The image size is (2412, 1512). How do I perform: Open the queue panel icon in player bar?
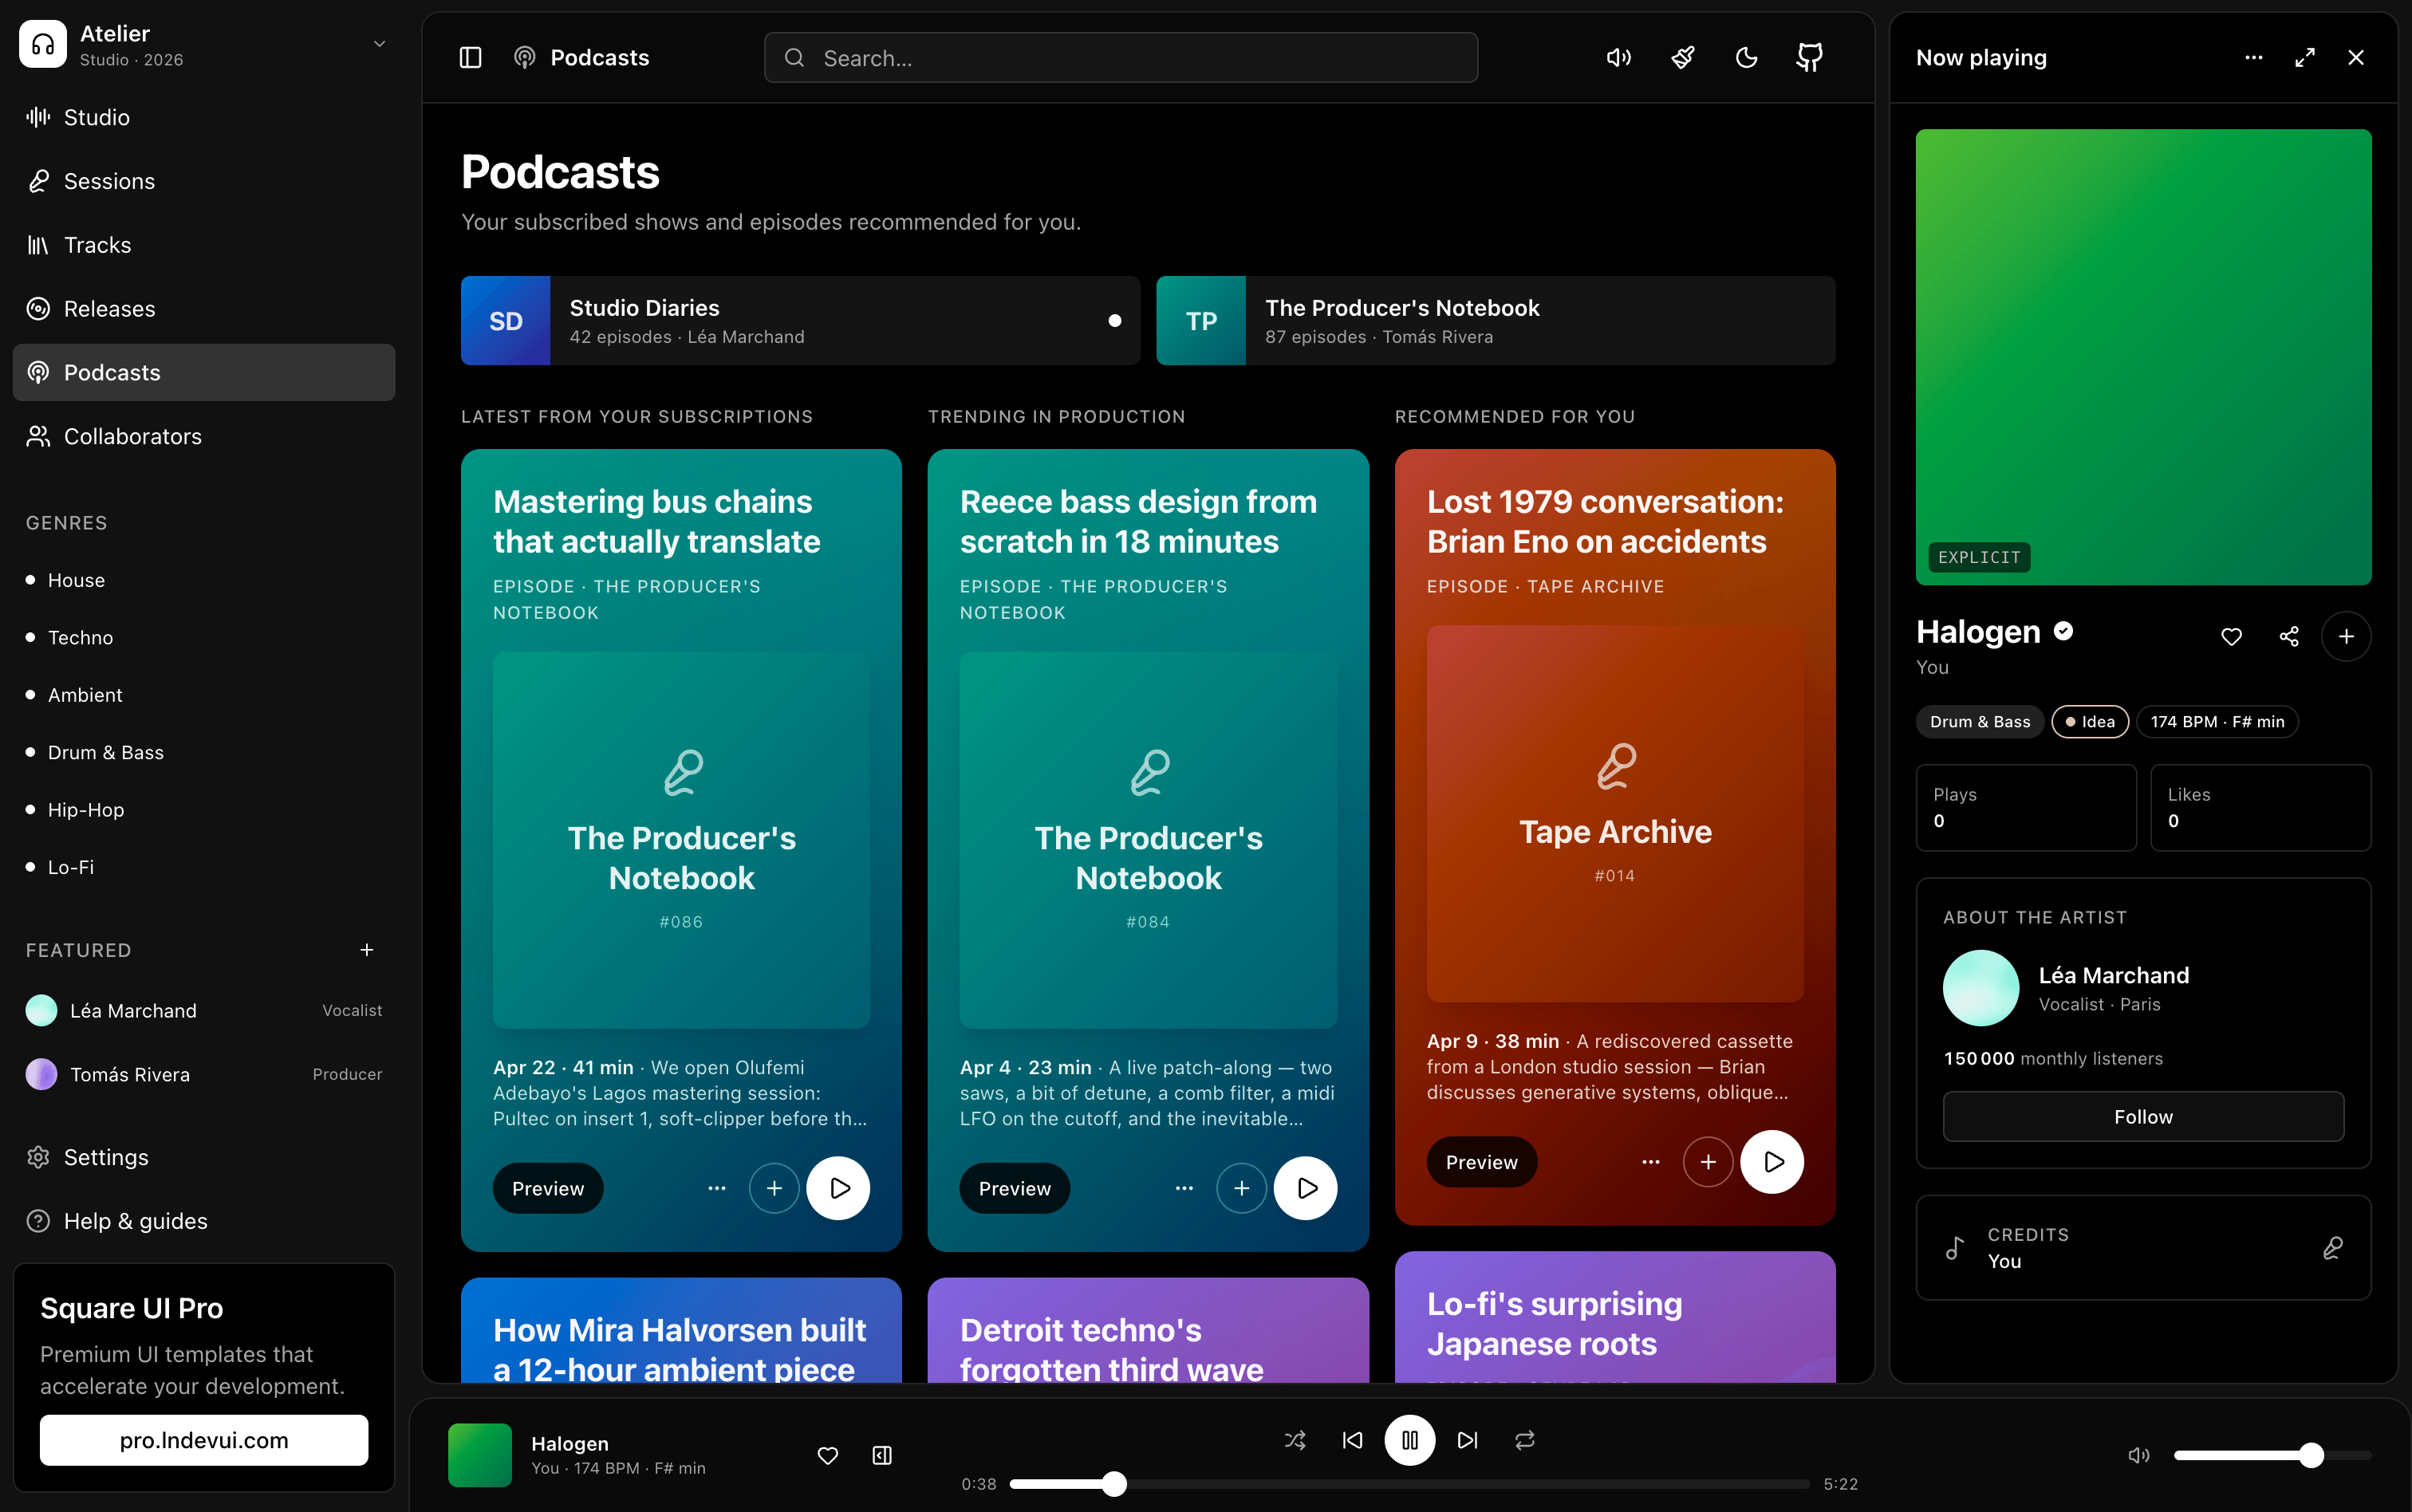pos(882,1455)
